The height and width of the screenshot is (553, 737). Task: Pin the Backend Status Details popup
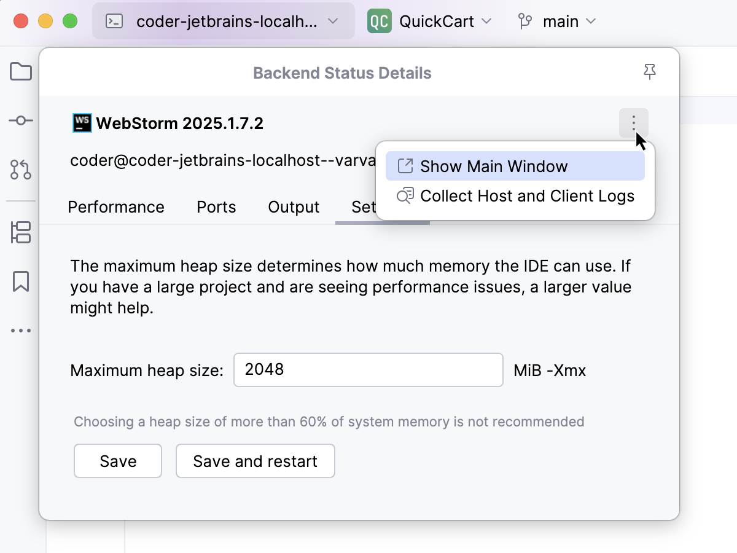pyautogui.click(x=650, y=73)
